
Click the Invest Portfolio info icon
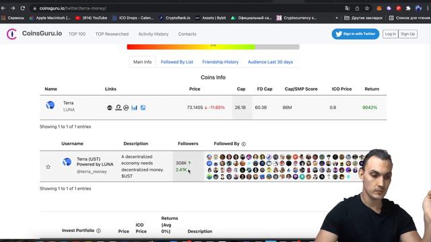(98, 231)
